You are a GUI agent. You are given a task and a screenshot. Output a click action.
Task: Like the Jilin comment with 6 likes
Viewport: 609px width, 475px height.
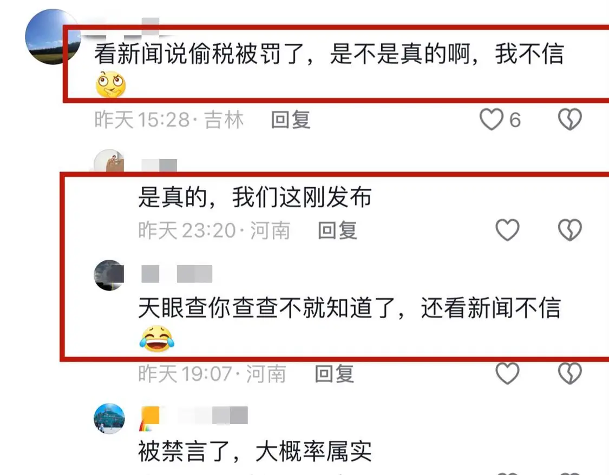click(492, 119)
